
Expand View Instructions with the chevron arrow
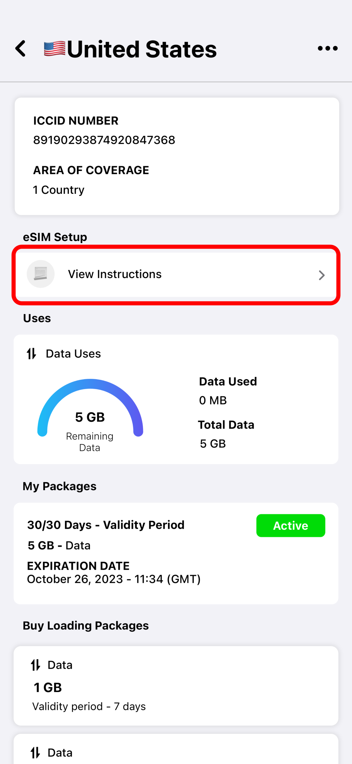pos(322,275)
